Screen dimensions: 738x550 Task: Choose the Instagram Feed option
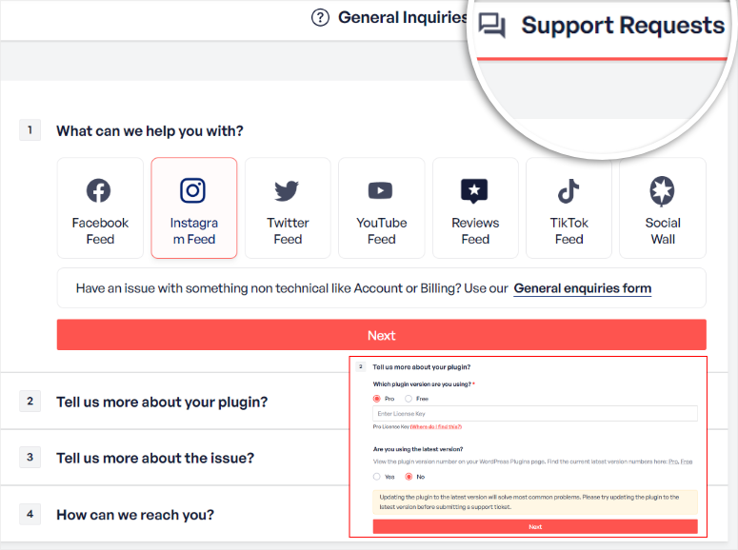click(x=193, y=208)
